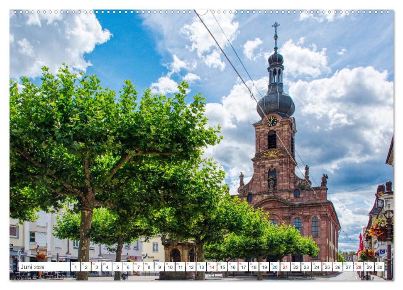Click the hanging flower basket on lamppost

pos(378,228)
